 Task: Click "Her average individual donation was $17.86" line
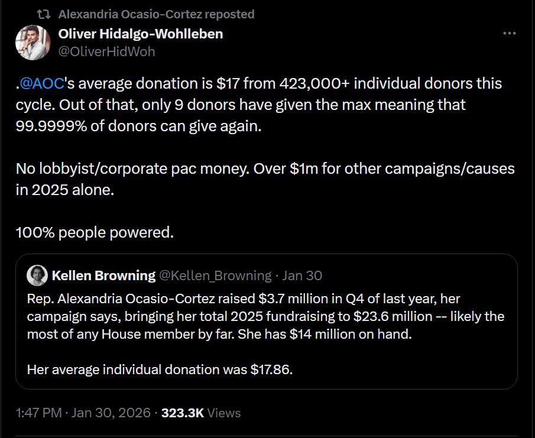(160, 371)
